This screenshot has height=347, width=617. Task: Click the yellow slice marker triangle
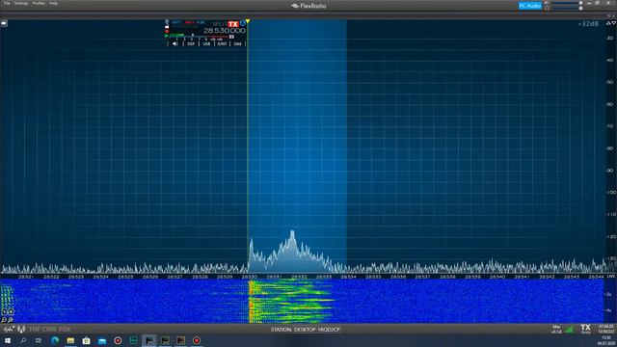(x=248, y=21)
